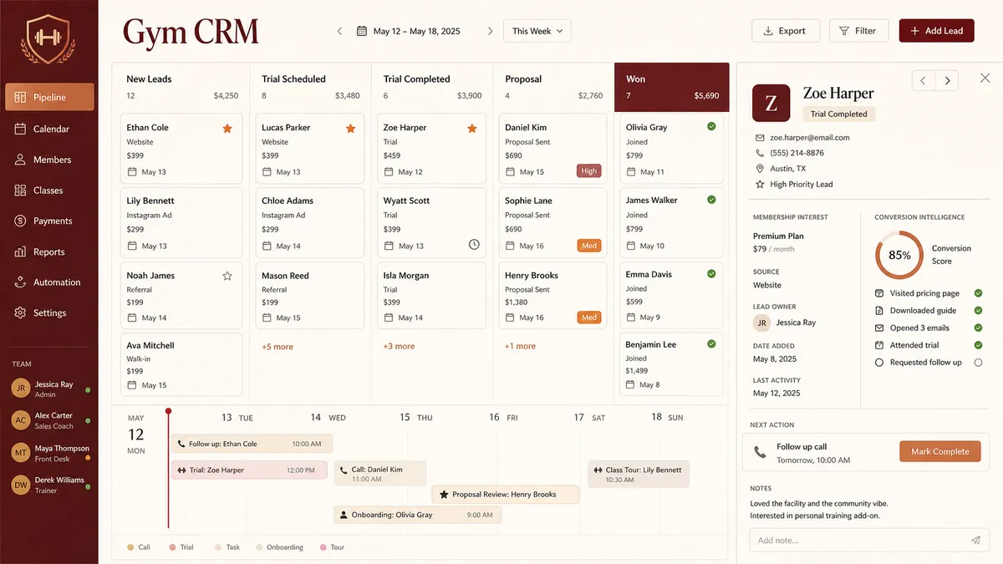Screen dimensions: 1003x564
Task: Open the This Week dropdown
Action: point(537,31)
